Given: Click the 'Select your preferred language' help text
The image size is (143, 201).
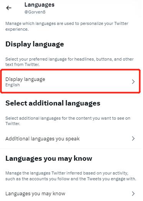Looking at the screenshot, I should coord(69,62).
